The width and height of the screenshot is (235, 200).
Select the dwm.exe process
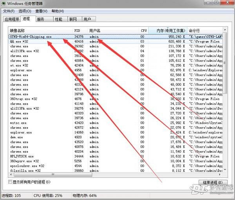point(116,137)
